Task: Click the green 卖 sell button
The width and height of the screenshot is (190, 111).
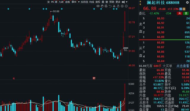Action: pos(186,13)
